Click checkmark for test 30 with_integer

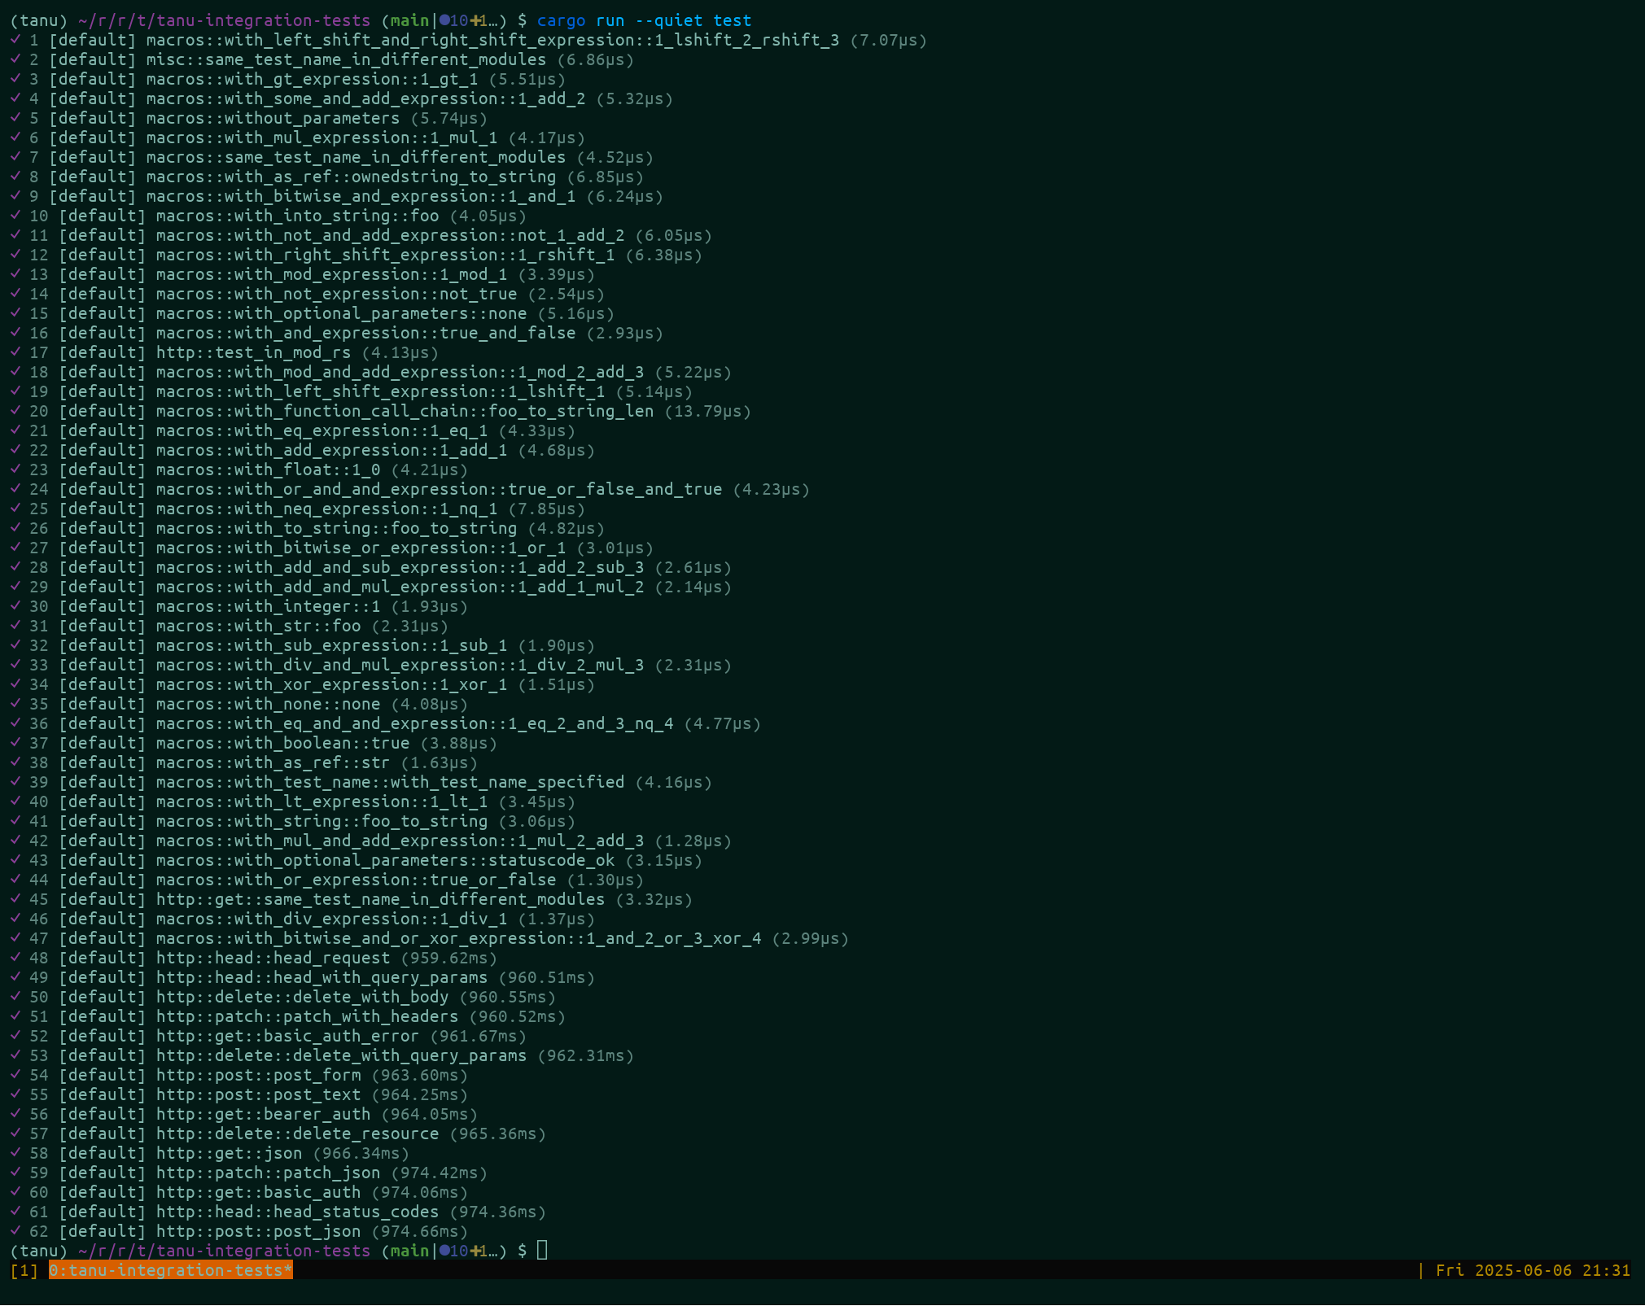point(15,605)
